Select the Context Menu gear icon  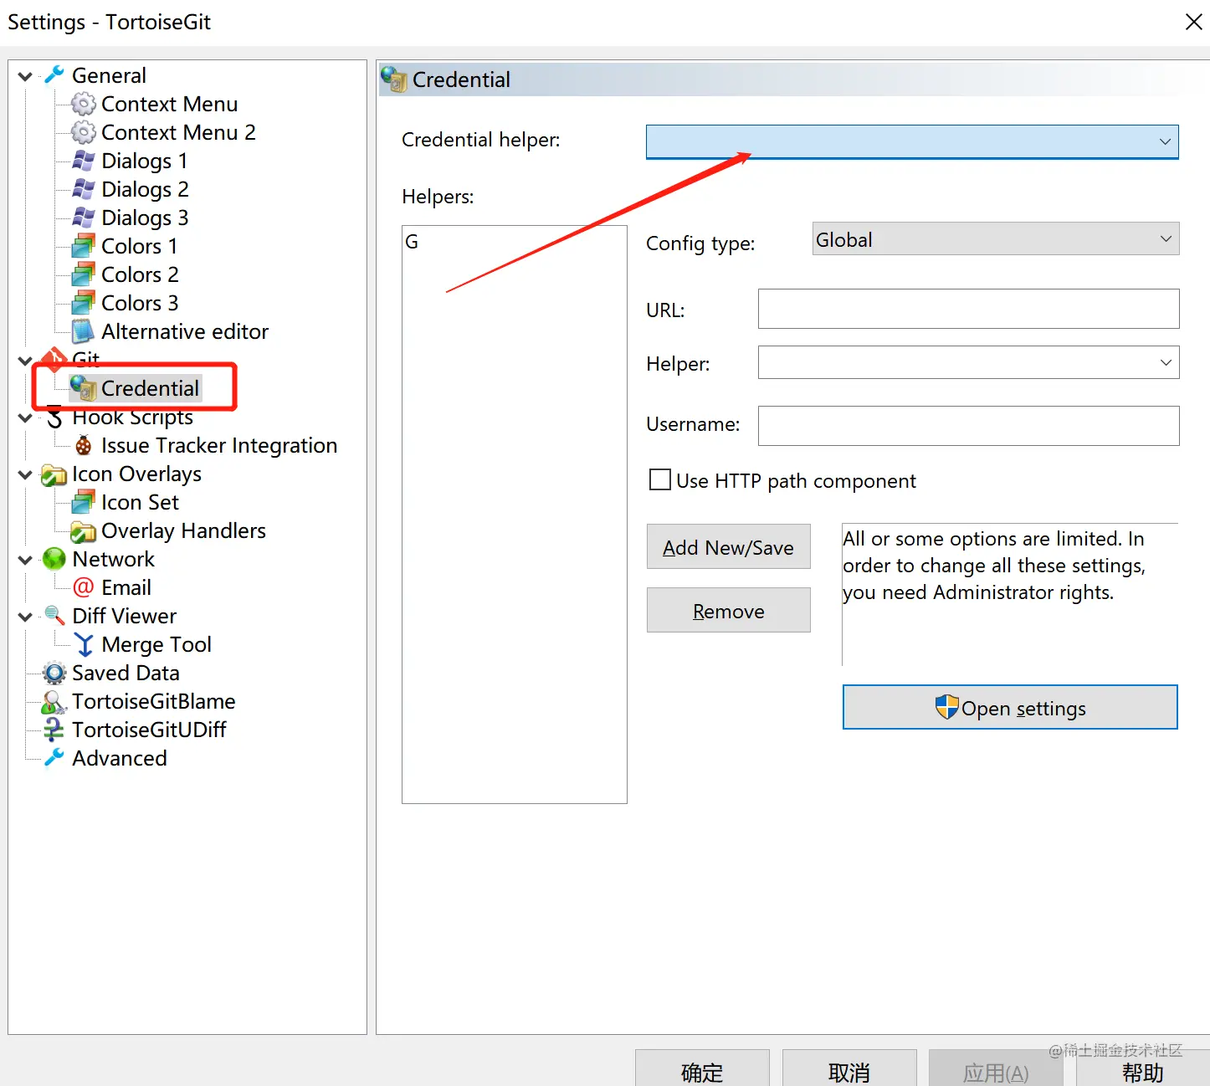[83, 104]
